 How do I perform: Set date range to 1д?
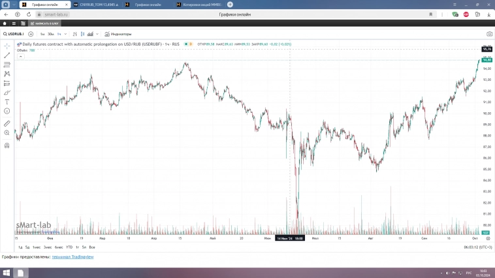pos(20,247)
